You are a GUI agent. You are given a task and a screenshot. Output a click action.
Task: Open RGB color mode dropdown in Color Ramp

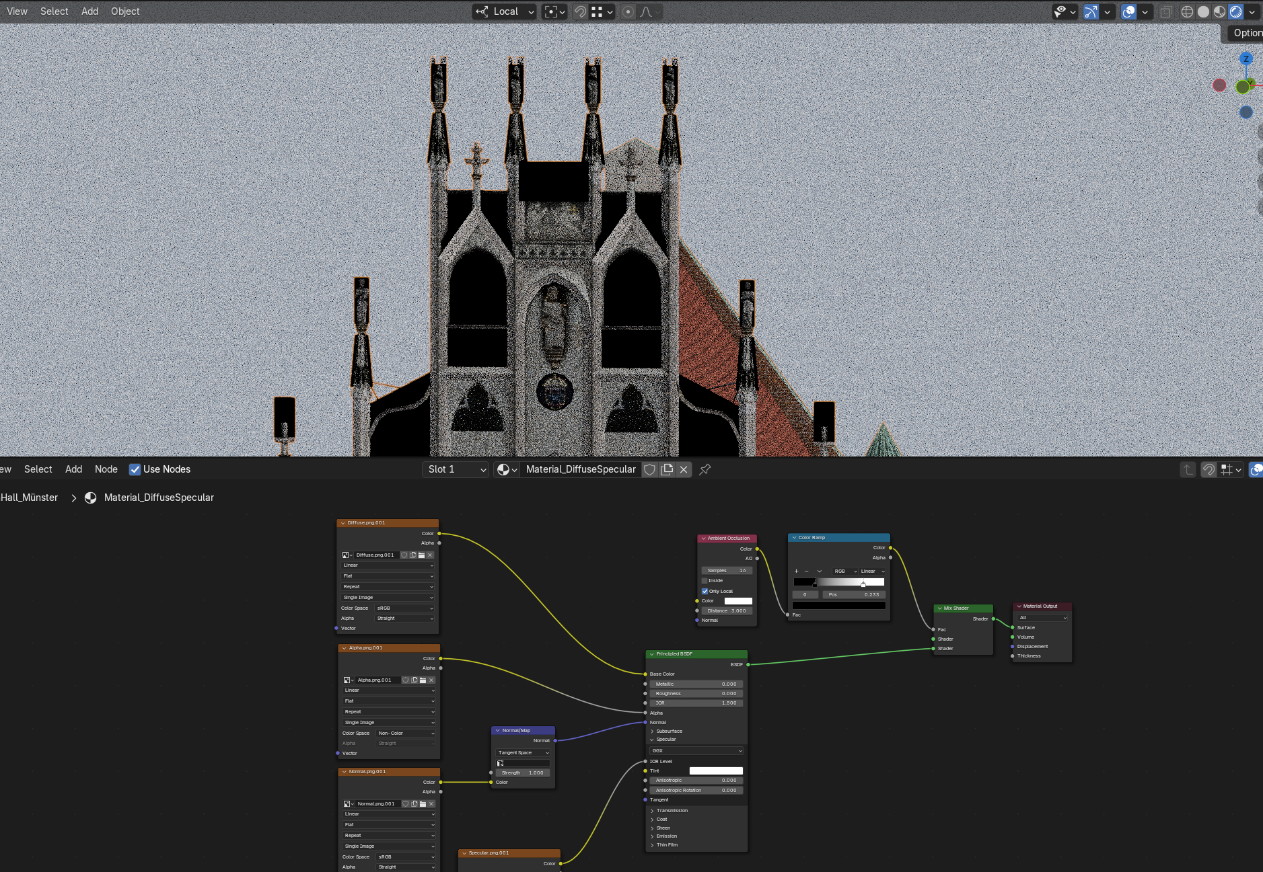(x=845, y=571)
